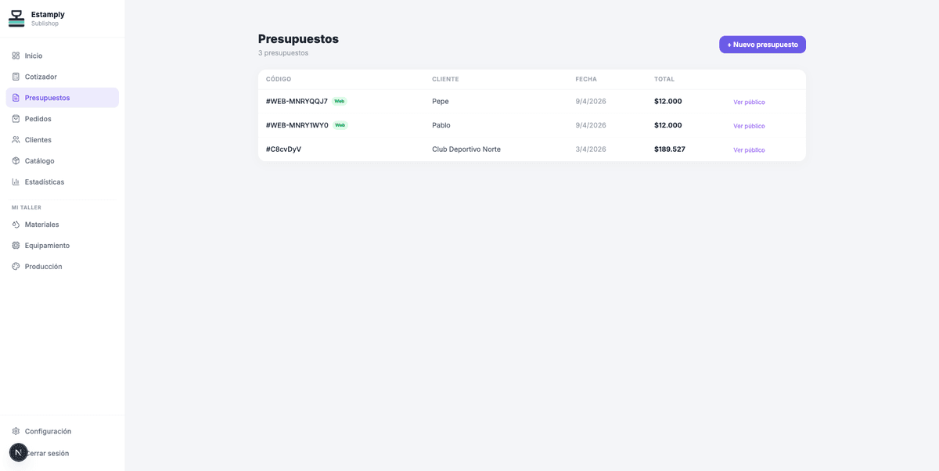Click the Catálogo cube icon
The height and width of the screenshot is (471, 939).
point(16,161)
